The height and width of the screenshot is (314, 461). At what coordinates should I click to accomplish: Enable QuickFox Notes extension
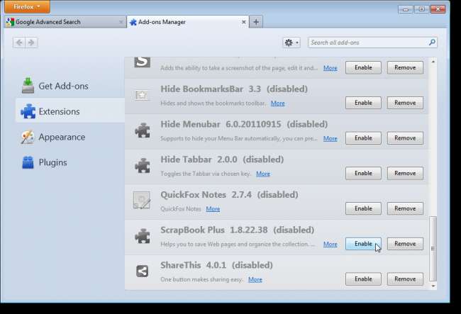click(x=363, y=208)
